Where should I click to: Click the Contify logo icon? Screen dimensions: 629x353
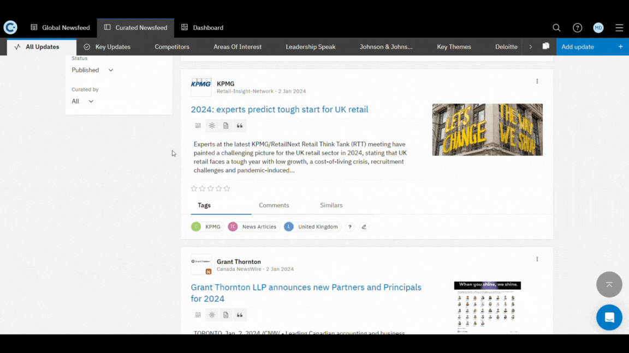click(x=10, y=27)
